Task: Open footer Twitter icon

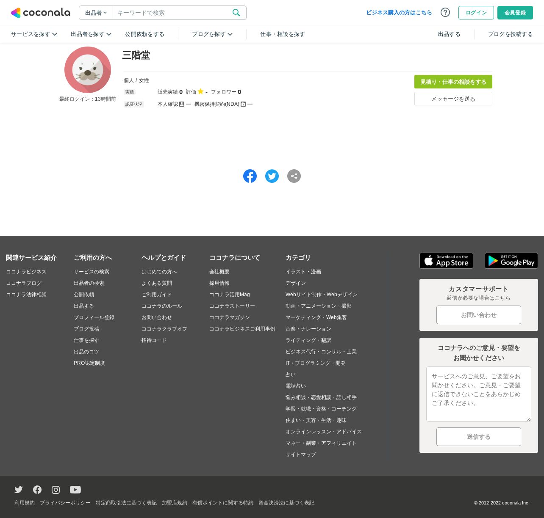Action: (x=19, y=490)
